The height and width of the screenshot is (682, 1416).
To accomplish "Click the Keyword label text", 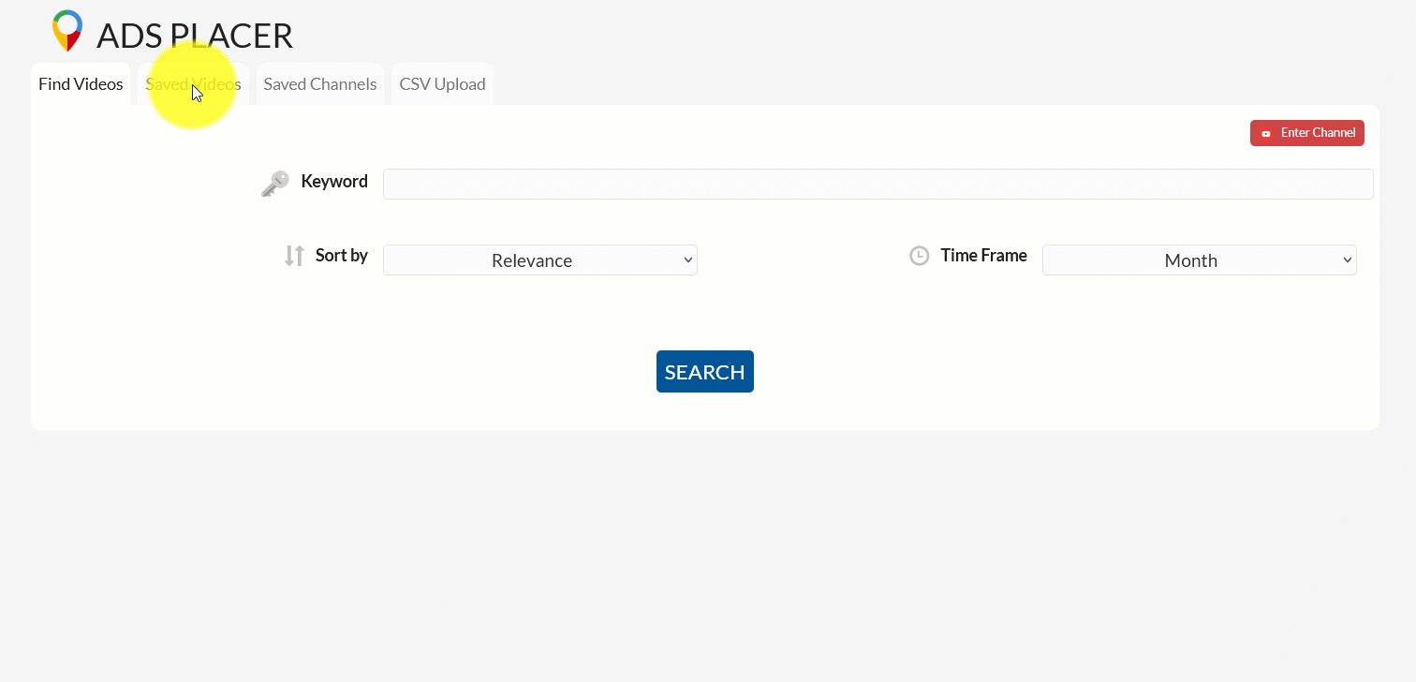I will click(334, 182).
